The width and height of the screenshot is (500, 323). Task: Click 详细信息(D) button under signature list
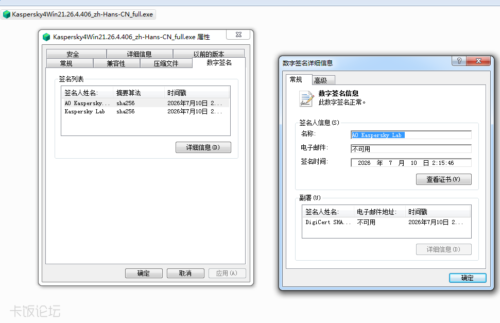(x=203, y=147)
